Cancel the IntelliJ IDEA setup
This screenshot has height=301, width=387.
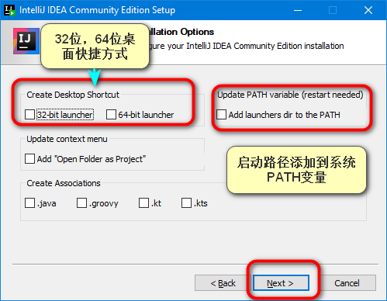tap(347, 283)
